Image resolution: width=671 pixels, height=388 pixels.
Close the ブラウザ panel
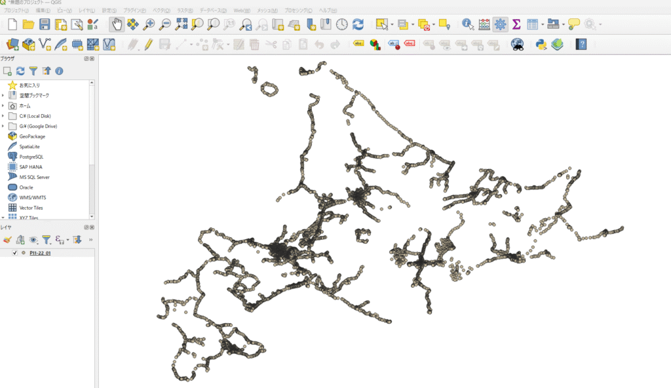(92, 59)
